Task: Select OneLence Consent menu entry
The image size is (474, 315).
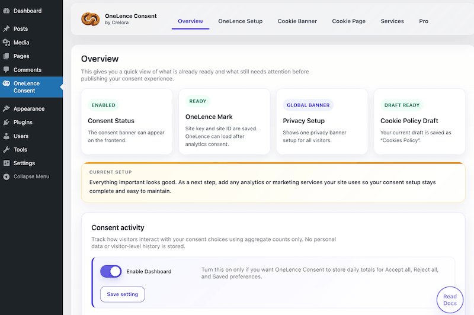Action: pyautogui.click(x=26, y=87)
